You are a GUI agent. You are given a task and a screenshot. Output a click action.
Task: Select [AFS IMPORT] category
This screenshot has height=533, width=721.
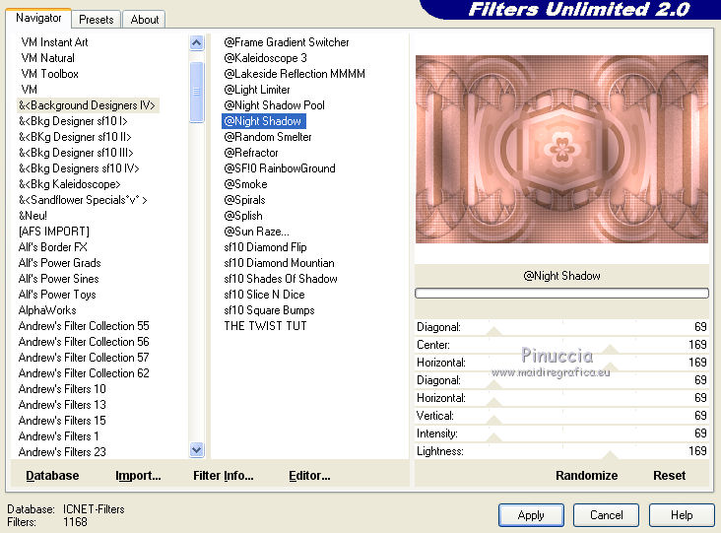(x=54, y=232)
